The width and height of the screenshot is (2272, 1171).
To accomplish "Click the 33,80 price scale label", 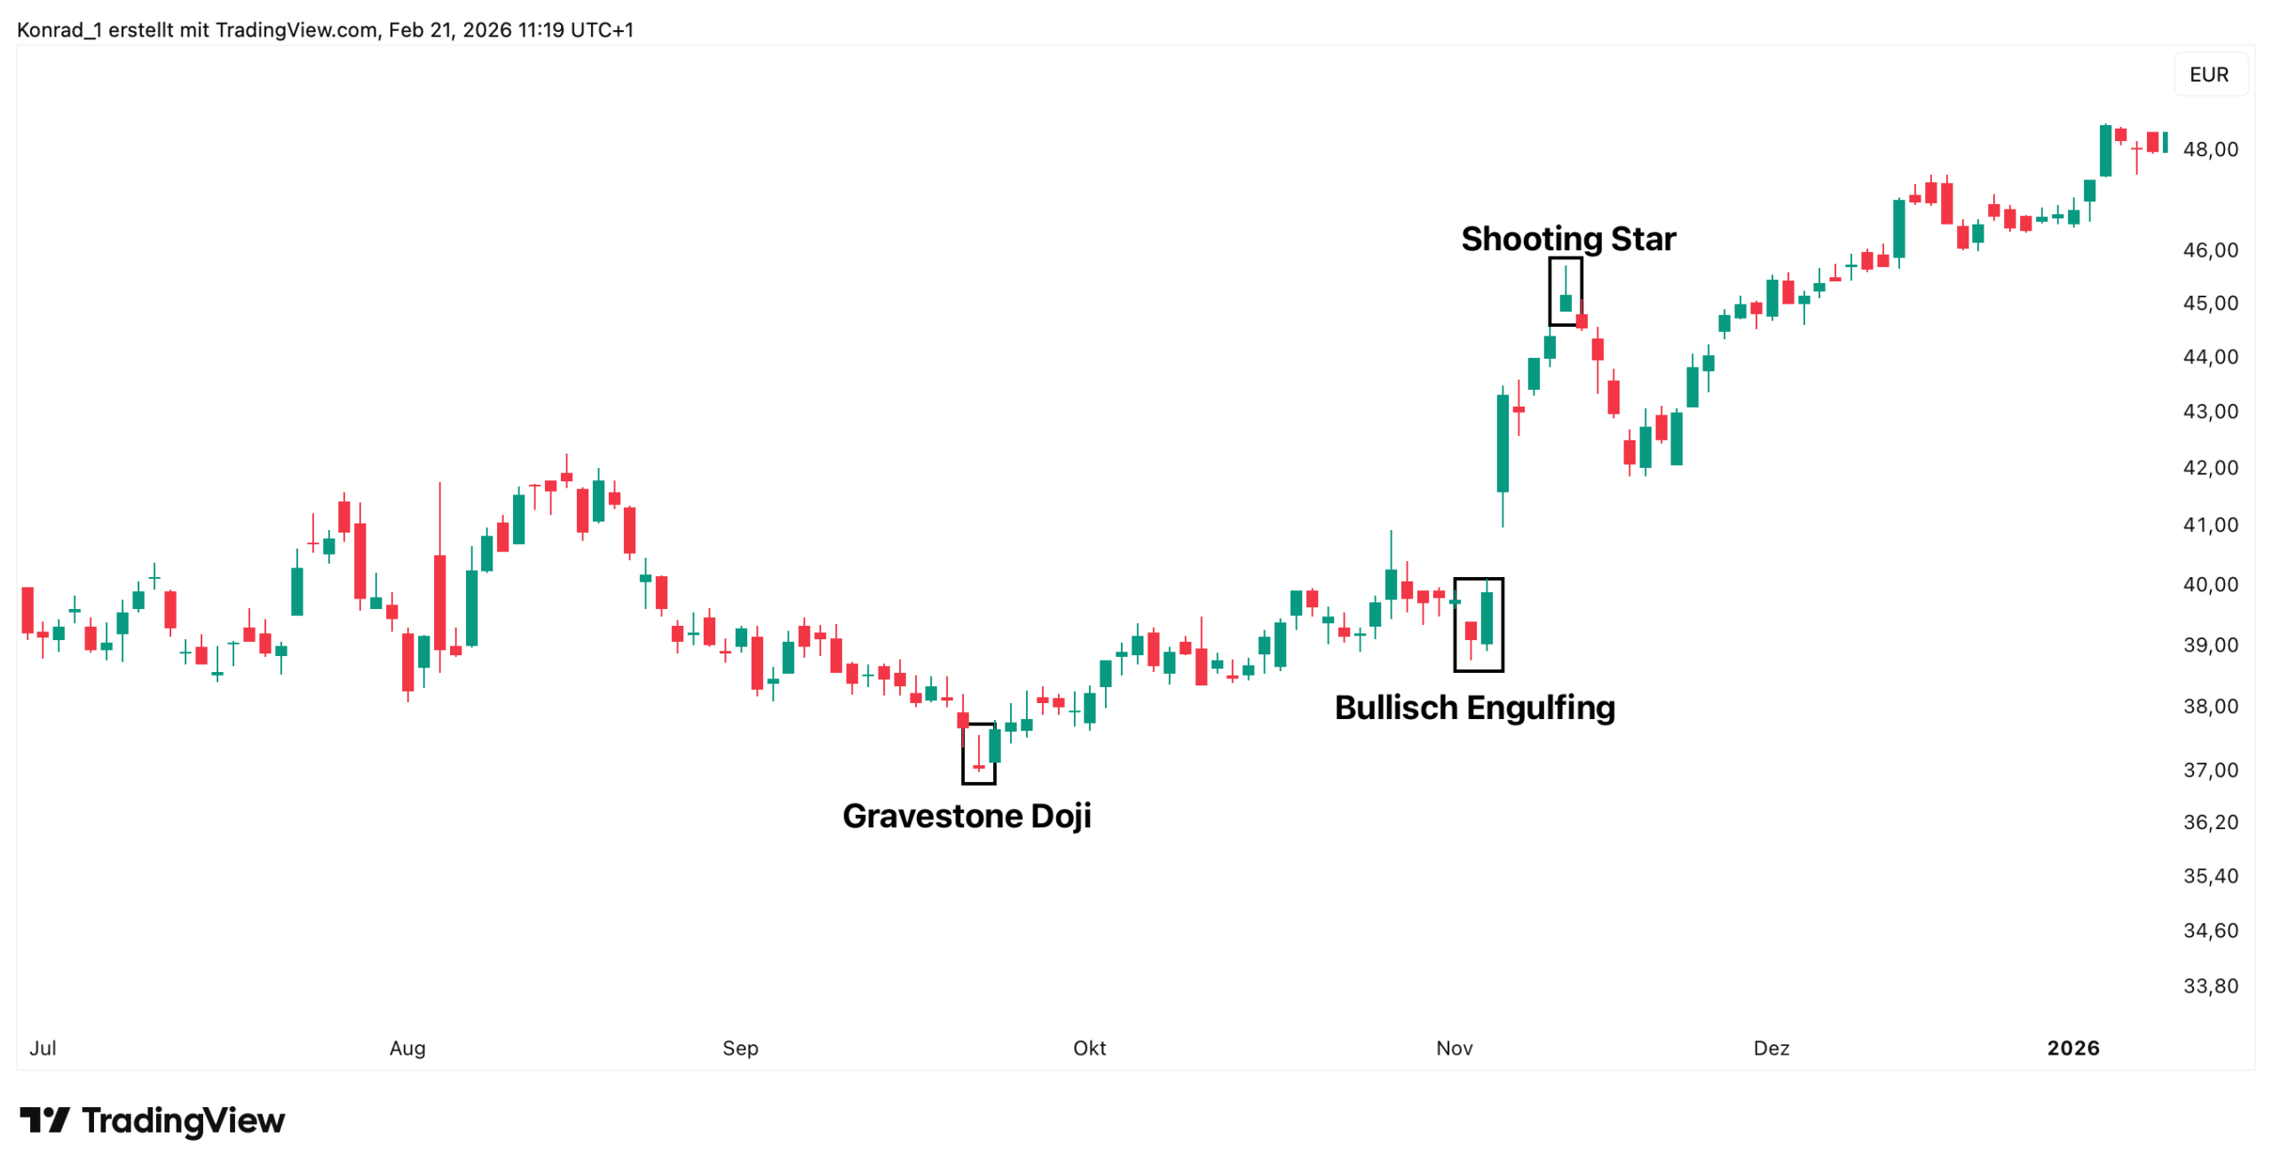I will click(2210, 985).
